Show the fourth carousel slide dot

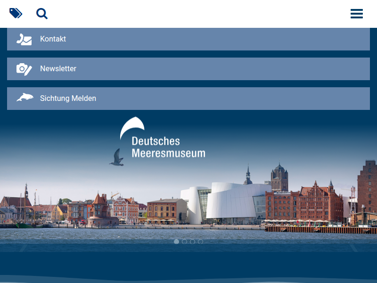pos(200,241)
